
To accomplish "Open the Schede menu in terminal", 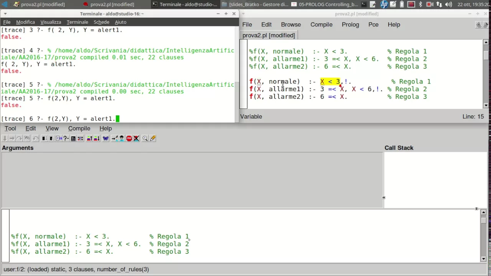I will pyautogui.click(x=101, y=22).
